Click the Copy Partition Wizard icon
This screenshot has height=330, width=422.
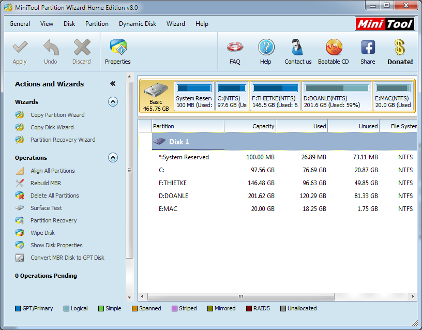[x=20, y=115]
